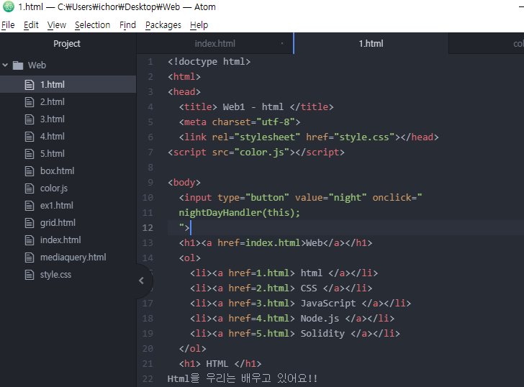Click the h1 href=index.html Web line
This screenshot has width=524, height=387.
[276, 242]
